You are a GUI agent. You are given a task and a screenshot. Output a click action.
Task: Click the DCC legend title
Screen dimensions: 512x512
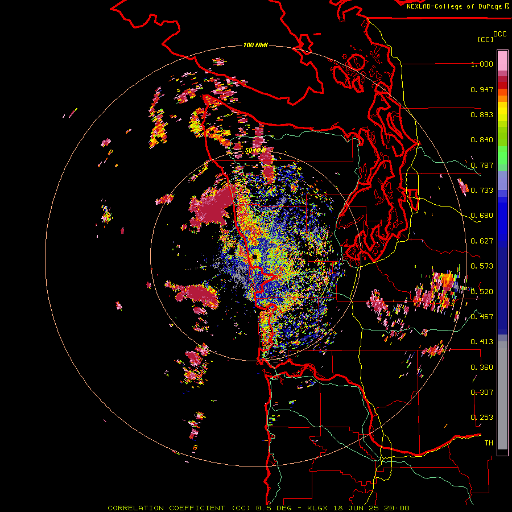coord(499,34)
